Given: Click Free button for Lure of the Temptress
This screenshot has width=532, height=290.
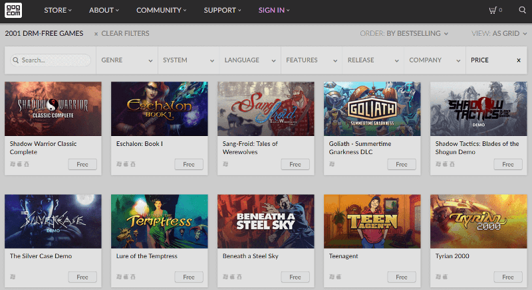Looking at the screenshot, I should [189, 277].
